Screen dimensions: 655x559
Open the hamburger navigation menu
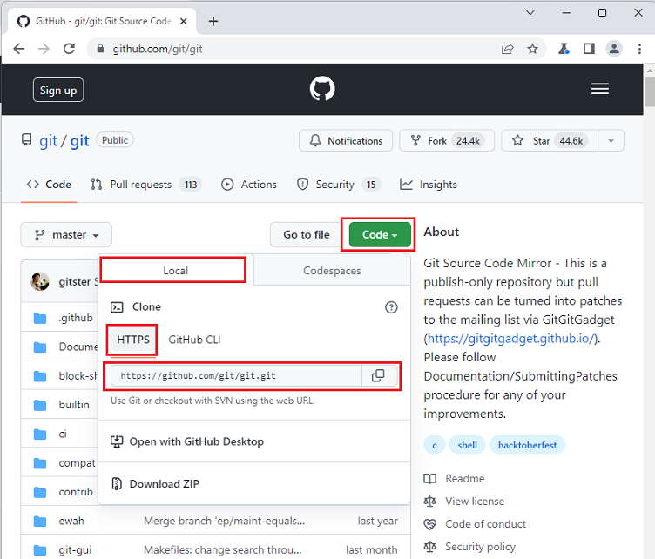click(600, 89)
